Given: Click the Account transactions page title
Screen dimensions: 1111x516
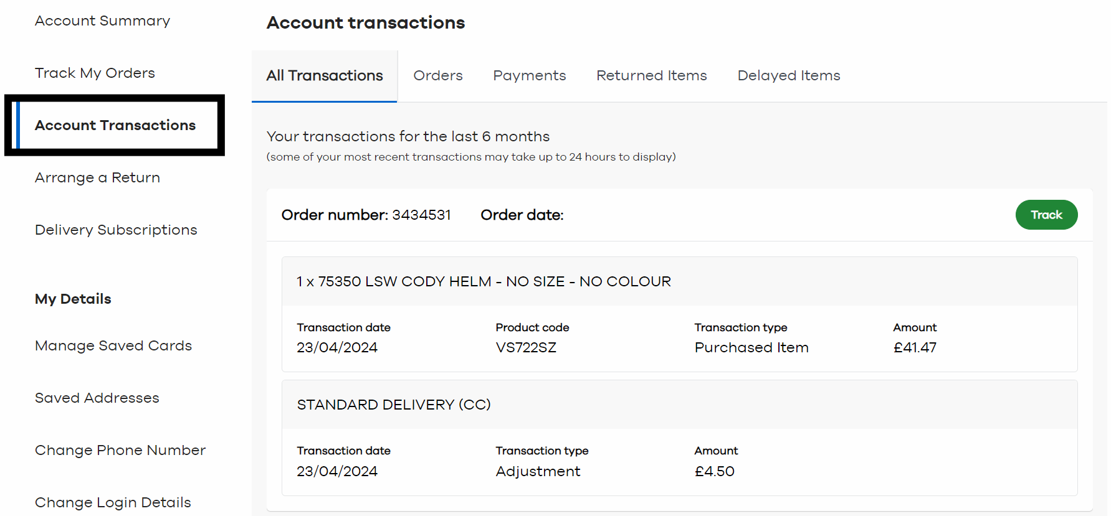Looking at the screenshot, I should coord(365,22).
